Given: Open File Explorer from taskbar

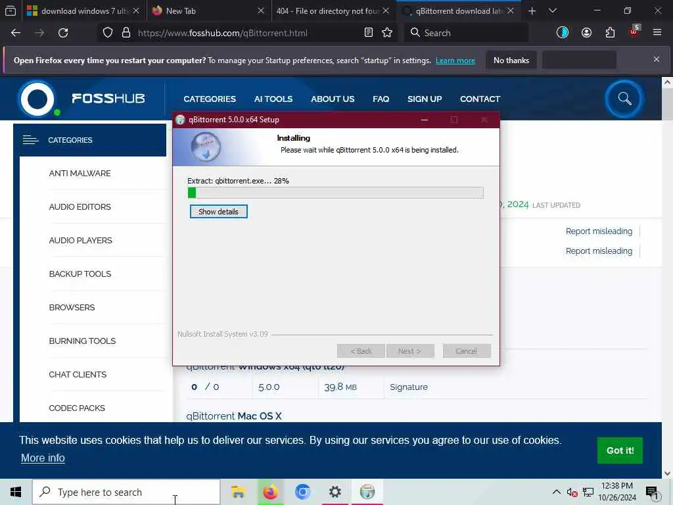Looking at the screenshot, I should (x=238, y=492).
